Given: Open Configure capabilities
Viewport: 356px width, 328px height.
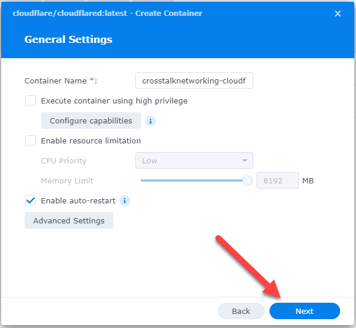Looking at the screenshot, I should 91,121.
